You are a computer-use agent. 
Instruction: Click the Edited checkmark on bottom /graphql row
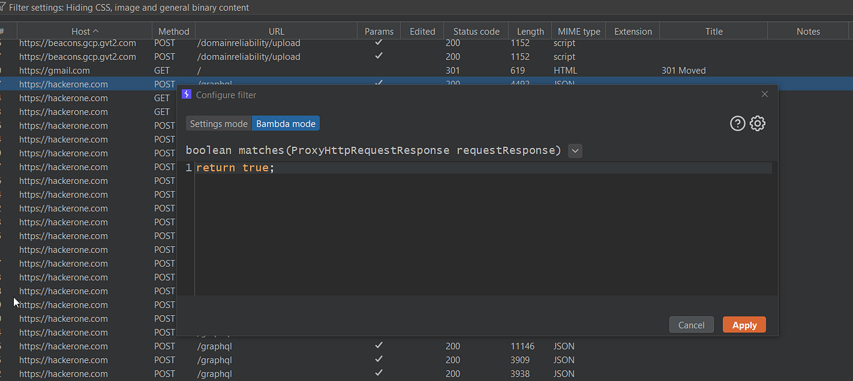tap(379, 373)
